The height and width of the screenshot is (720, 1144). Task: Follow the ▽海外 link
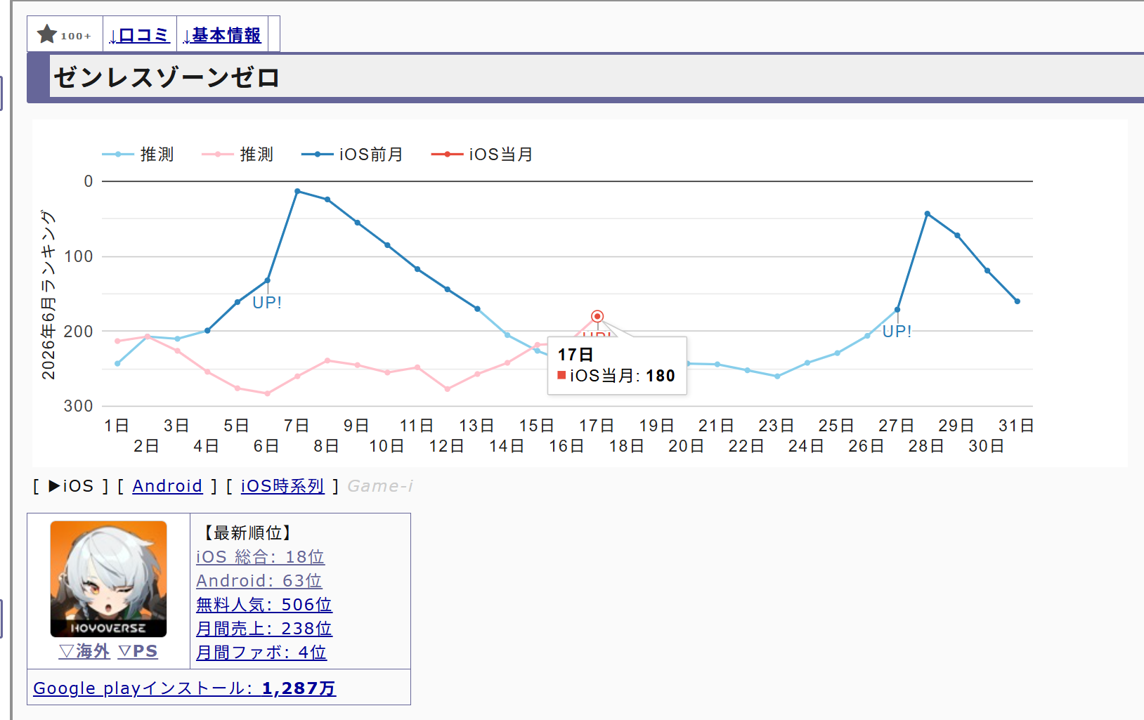tap(84, 651)
